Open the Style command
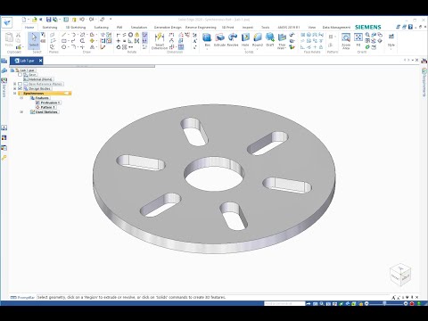The width and height of the screenshot is (428, 321). 391,39
